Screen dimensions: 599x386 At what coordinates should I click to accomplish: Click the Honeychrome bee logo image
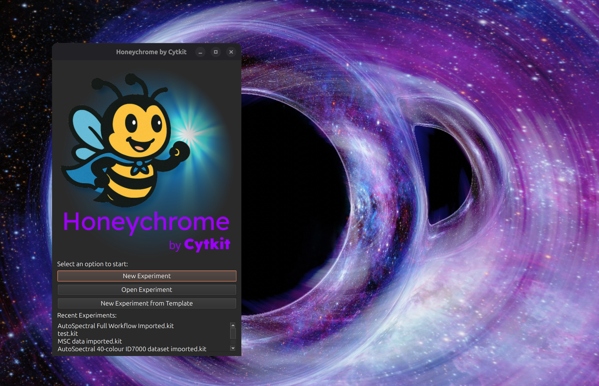coord(147,161)
